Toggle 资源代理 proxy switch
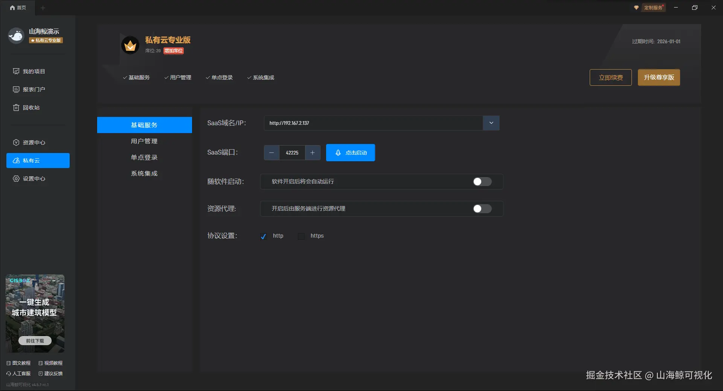 click(x=482, y=209)
